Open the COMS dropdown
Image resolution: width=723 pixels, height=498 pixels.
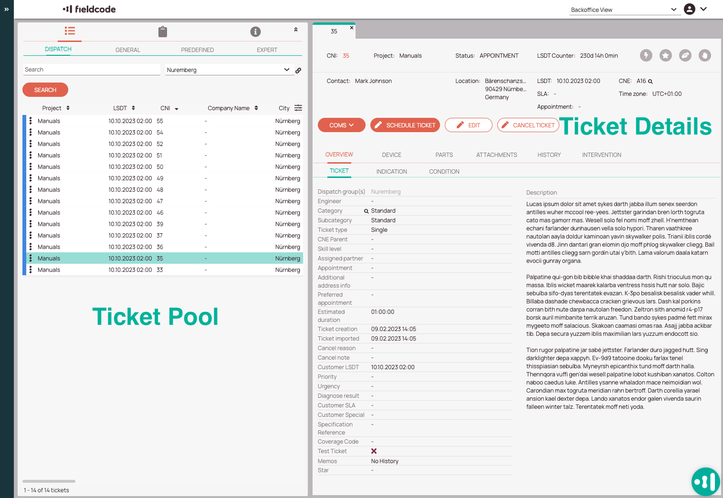[x=341, y=125]
